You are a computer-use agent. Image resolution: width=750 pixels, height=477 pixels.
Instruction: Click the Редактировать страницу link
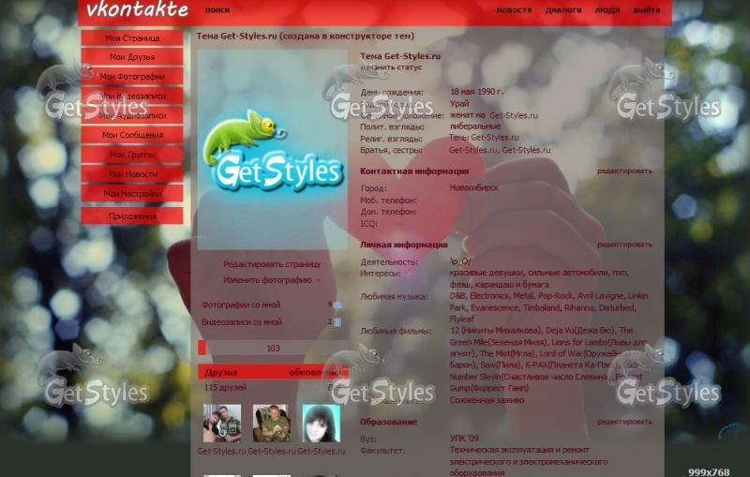[x=271, y=264]
